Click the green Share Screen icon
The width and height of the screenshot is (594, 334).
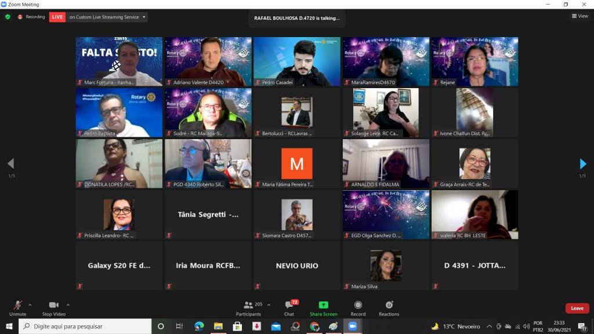coord(323,306)
